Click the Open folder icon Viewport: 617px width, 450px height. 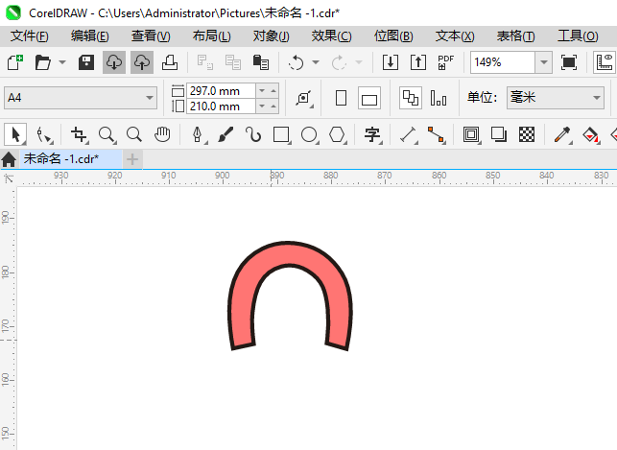tap(43, 62)
